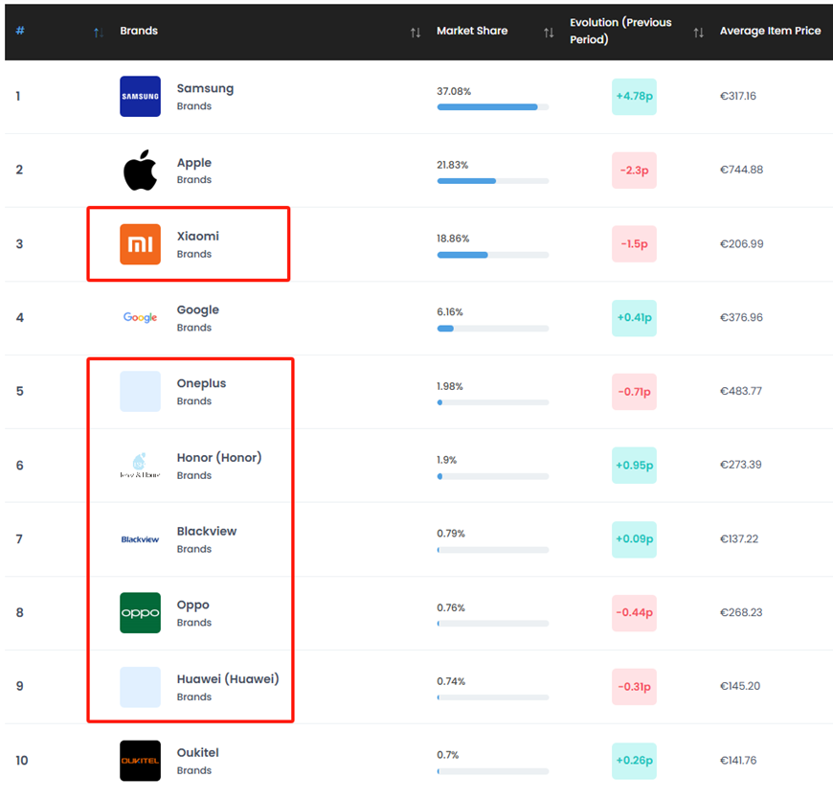The height and width of the screenshot is (800, 833).
Task: Select the orange Xiaomi logo
Action: click(140, 244)
